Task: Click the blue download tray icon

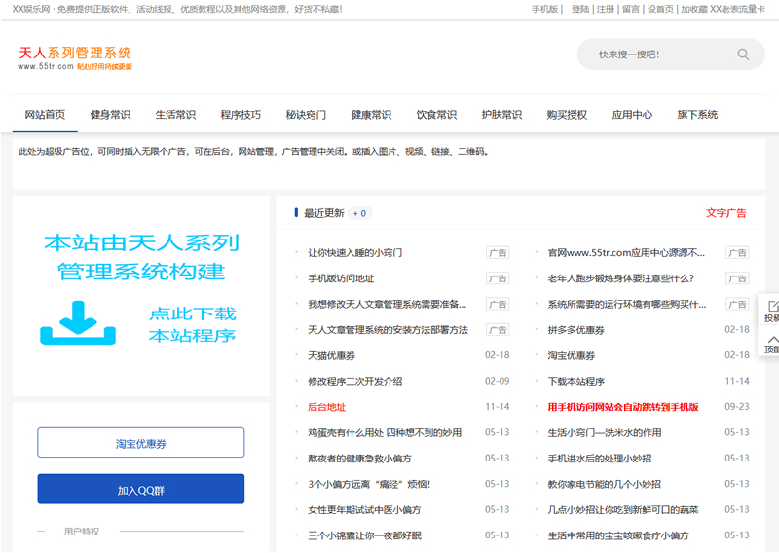Action: (78, 322)
